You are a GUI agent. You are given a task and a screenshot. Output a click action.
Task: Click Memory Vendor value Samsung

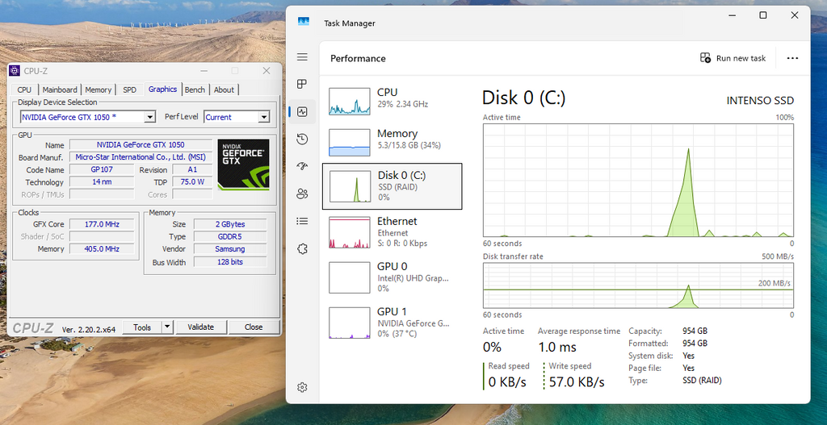pyautogui.click(x=230, y=249)
